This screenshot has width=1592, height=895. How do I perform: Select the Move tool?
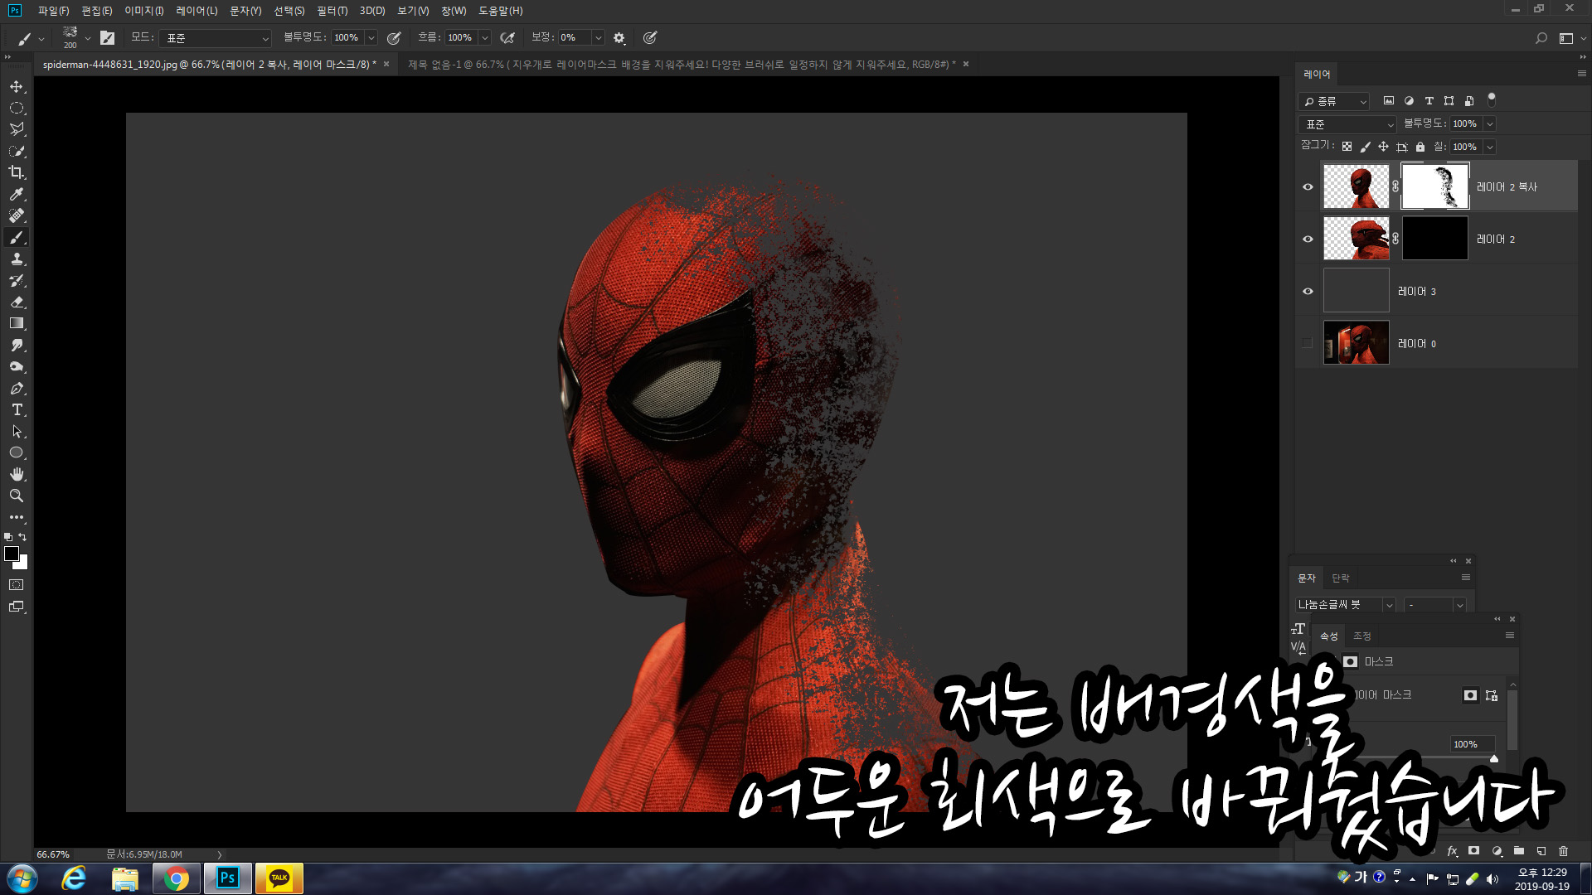tap(17, 87)
